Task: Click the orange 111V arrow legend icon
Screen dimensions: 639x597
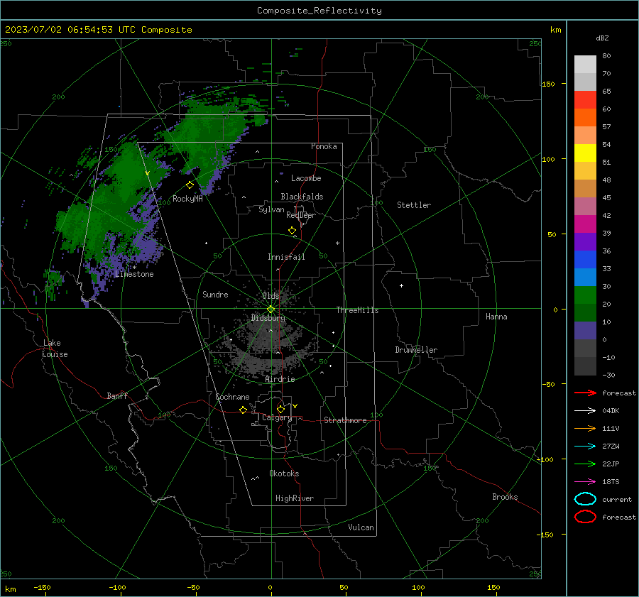Action: click(x=585, y=428)
